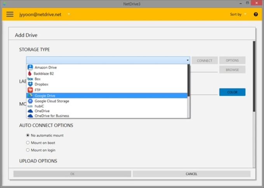Select FTP text in the list
264x188 pixels.
coord(37,90)
